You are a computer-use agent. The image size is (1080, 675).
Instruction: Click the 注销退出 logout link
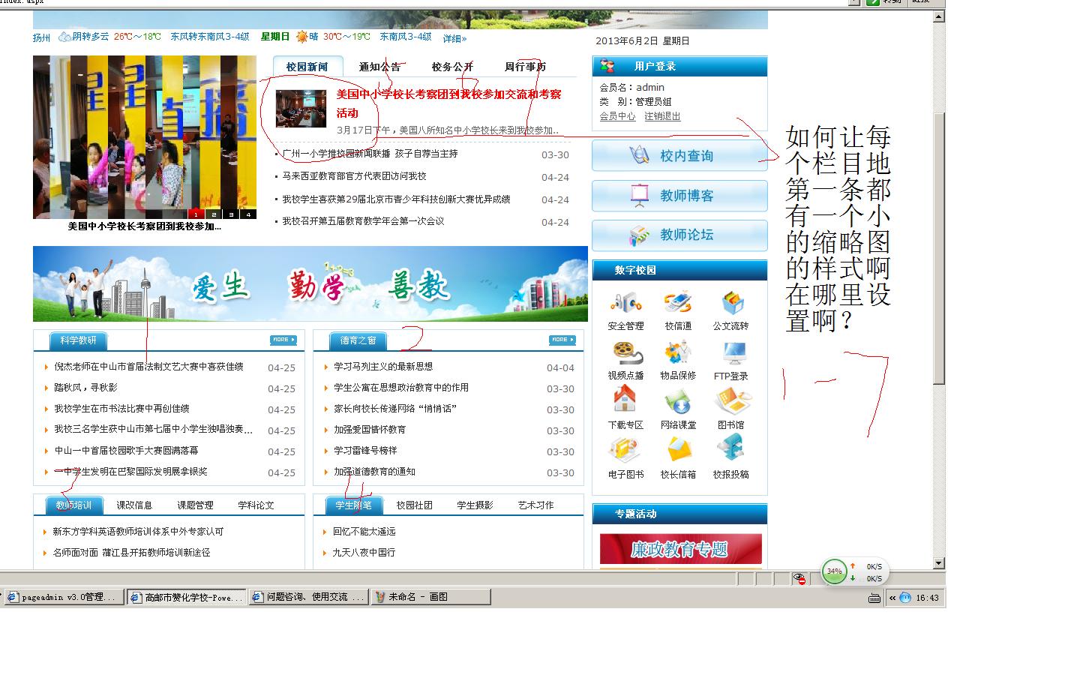(x=662, y=116)
